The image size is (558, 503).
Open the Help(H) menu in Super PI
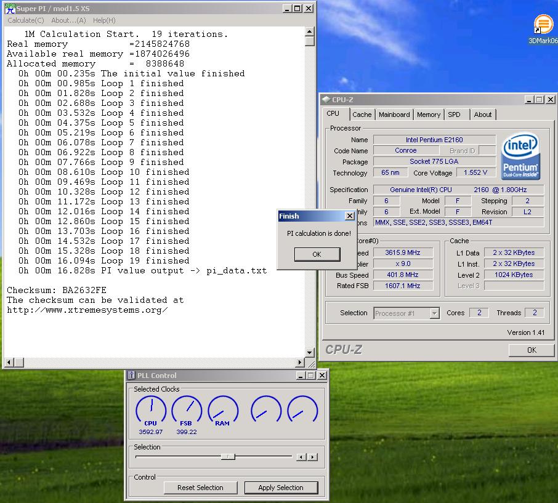coord(104,20)
